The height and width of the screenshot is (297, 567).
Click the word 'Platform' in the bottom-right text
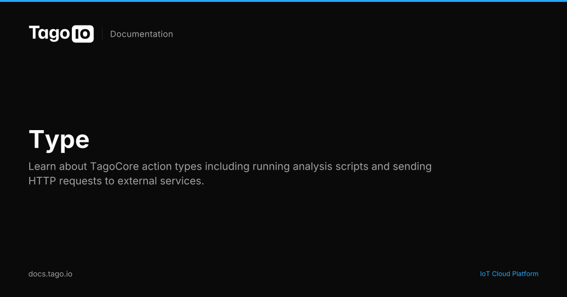(x=524, y=274)
